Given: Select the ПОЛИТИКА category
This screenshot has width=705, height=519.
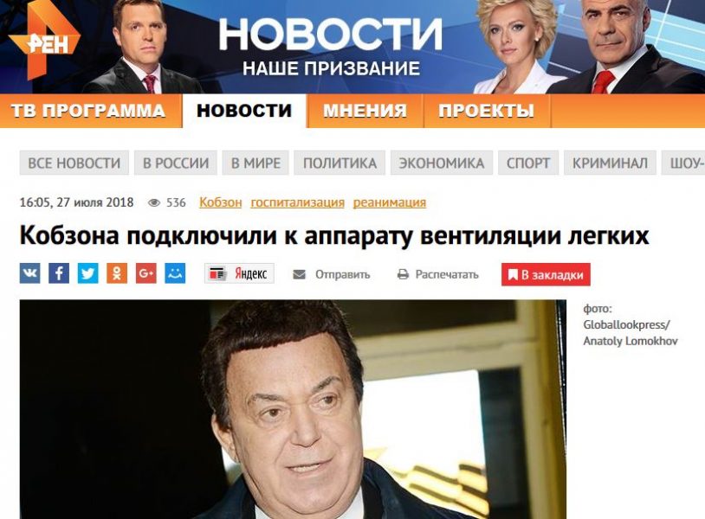Looking at the screenshot, I should click(340, 163).
